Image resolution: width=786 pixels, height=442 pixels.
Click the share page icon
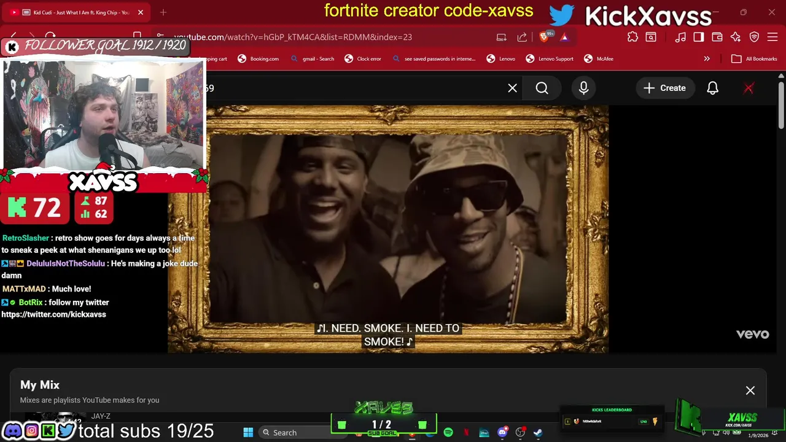(x=522, y=37)
